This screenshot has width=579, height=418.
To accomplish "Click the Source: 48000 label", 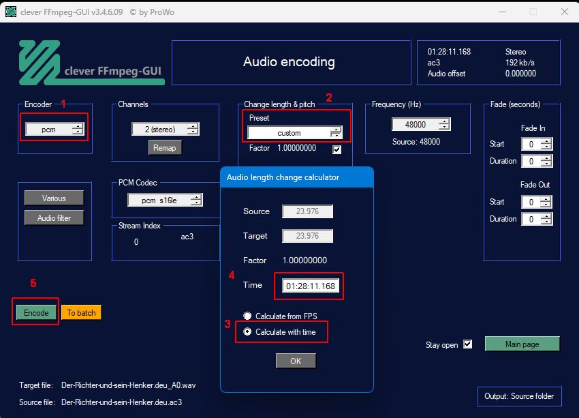I will (x=416, y=142).
